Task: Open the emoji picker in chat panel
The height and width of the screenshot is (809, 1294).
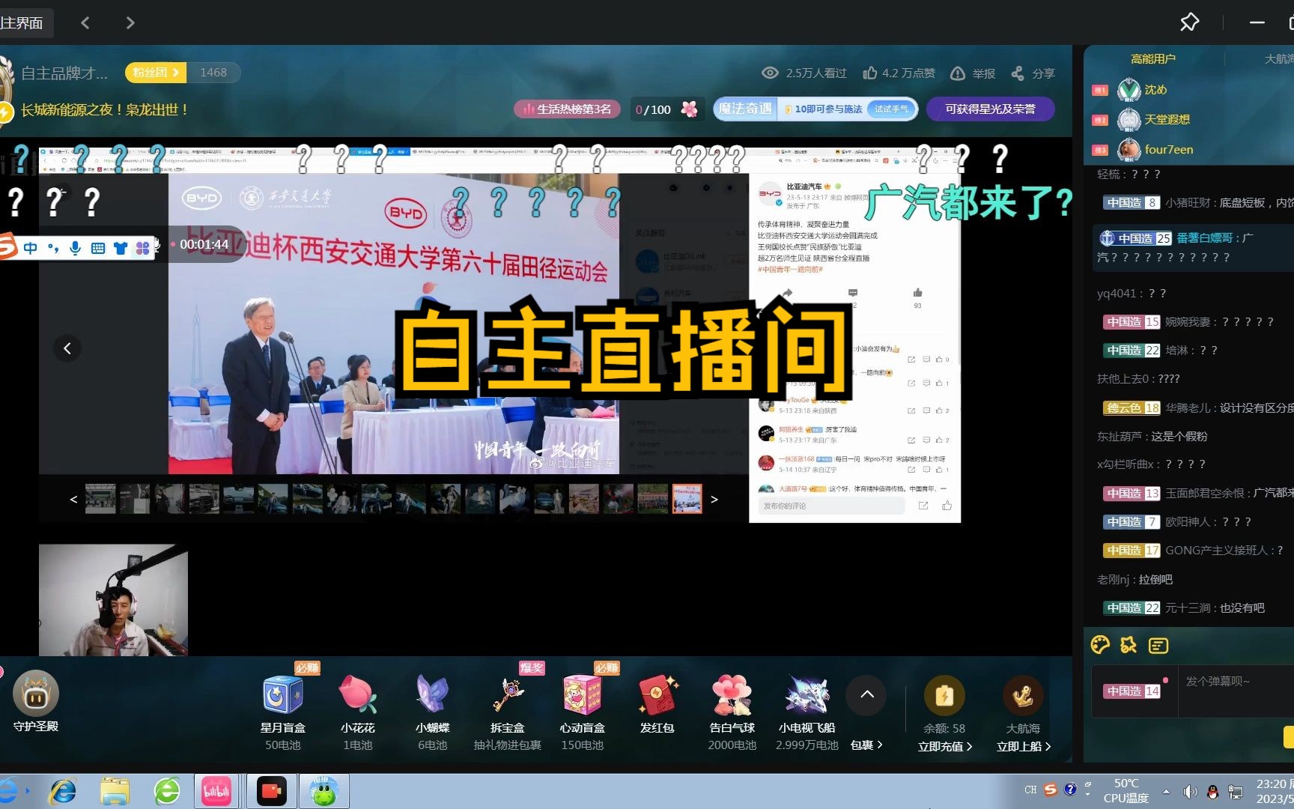Action: (1100, 645)
